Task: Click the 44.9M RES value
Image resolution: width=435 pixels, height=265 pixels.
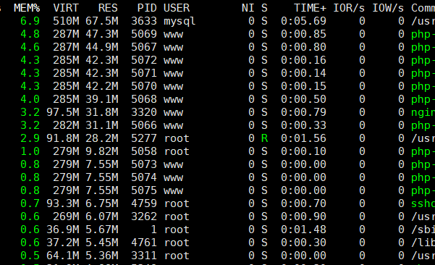Action: pos(102,47)
